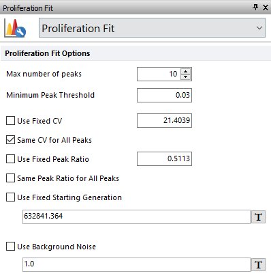Click the Max number of peaks label
Screen dimensions: 271x278
pos(44,74)
